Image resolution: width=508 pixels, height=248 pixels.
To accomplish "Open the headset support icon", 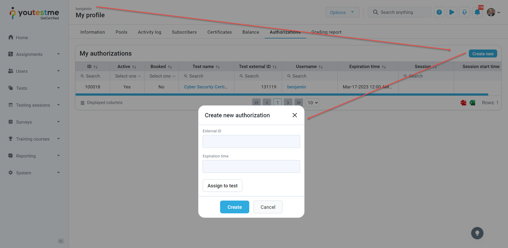I will (x=465, y=12).
